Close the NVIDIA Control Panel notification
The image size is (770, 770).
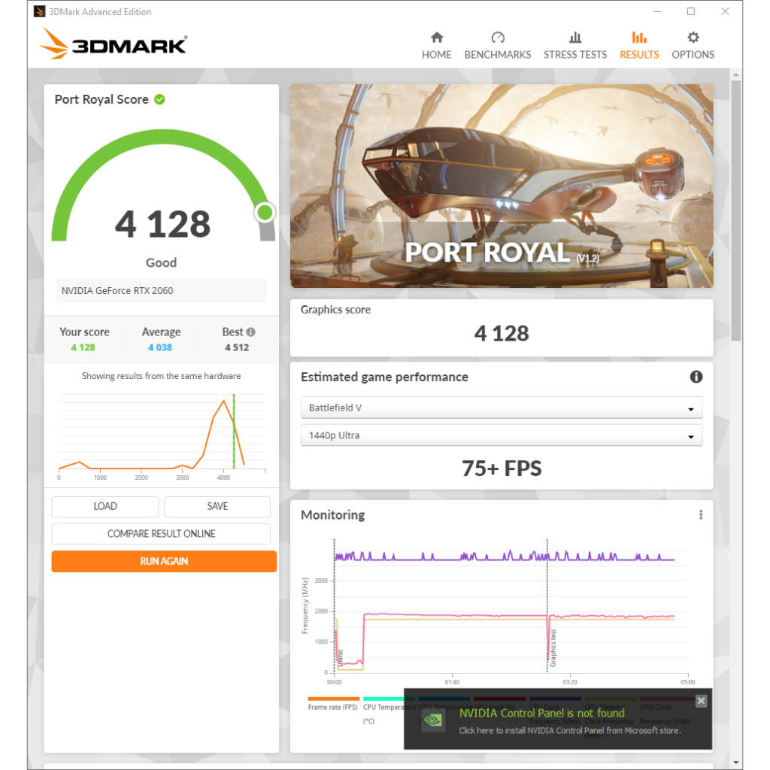pos(702,701)
